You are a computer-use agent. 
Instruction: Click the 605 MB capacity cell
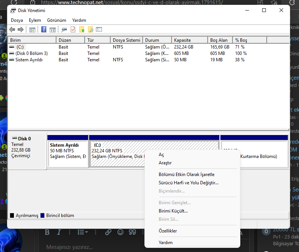click(181, 53)
